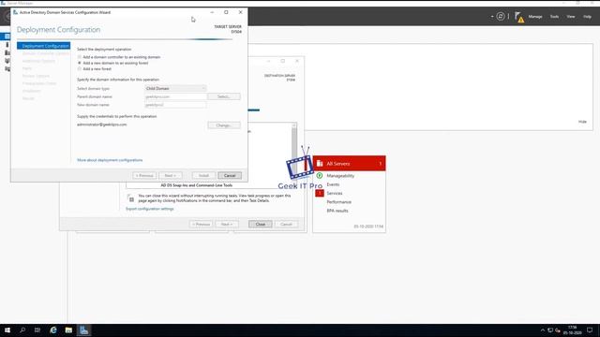The width and height of the screenshot is (600, 337).
Task: Select Installation wizard step
Action: [x=31, y=91]
